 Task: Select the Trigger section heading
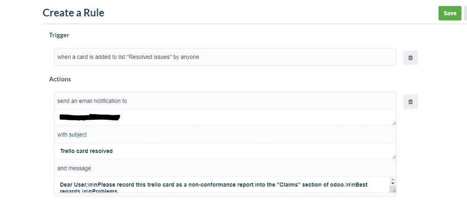pyautogui.click(x=59, y=35)
